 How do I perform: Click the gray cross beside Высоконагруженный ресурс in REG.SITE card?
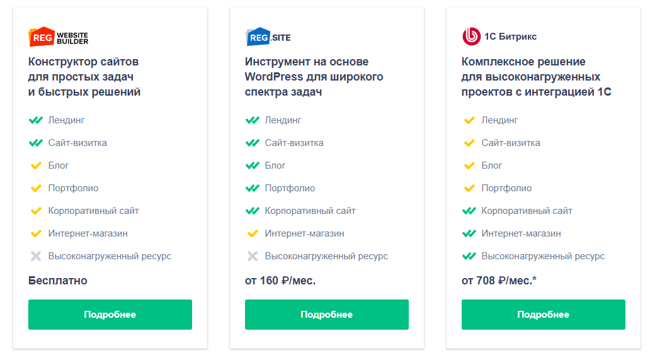pos(253,256)
